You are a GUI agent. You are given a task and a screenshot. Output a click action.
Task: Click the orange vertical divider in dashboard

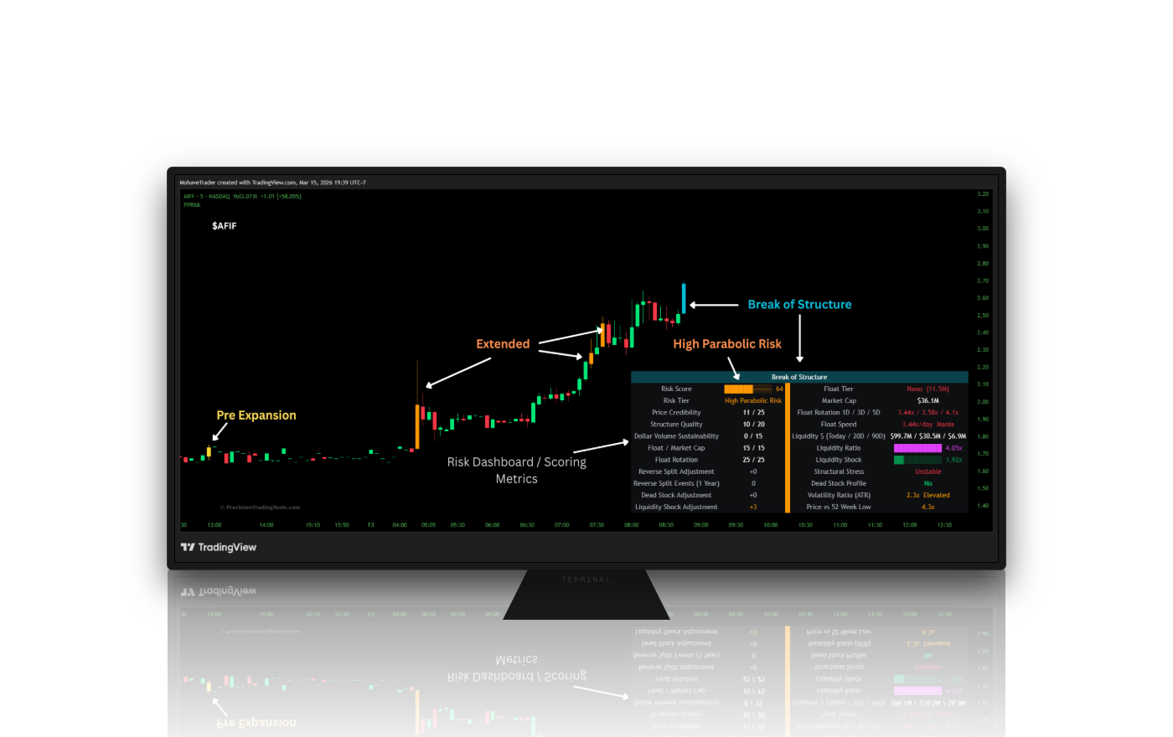point(788,447)
